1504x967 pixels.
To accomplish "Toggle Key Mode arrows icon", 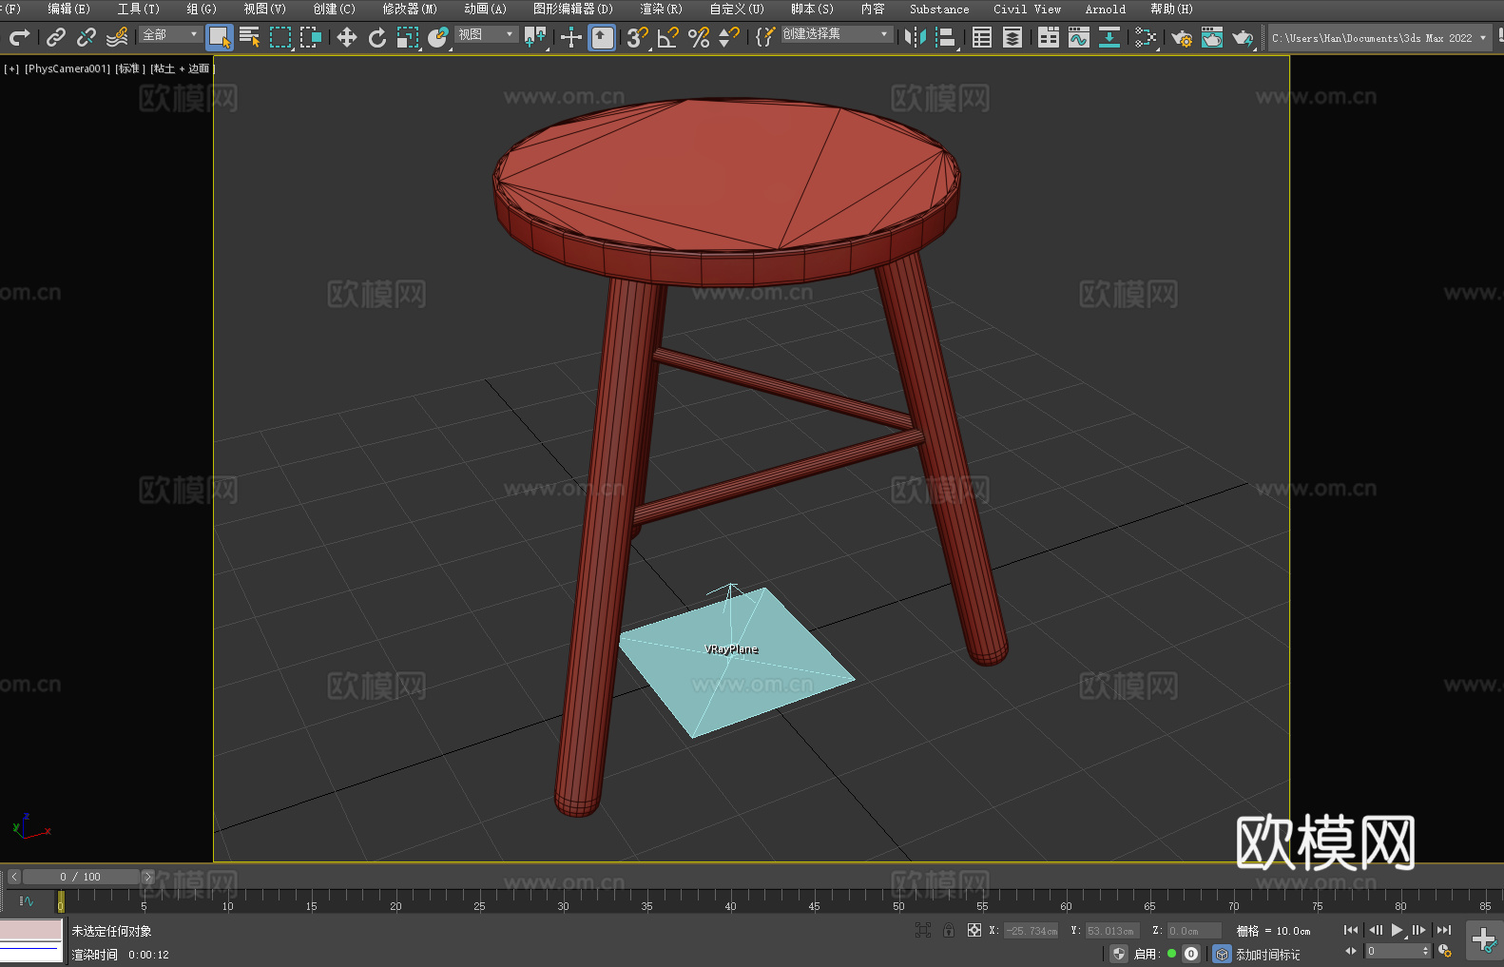I will coord(1351,951).
